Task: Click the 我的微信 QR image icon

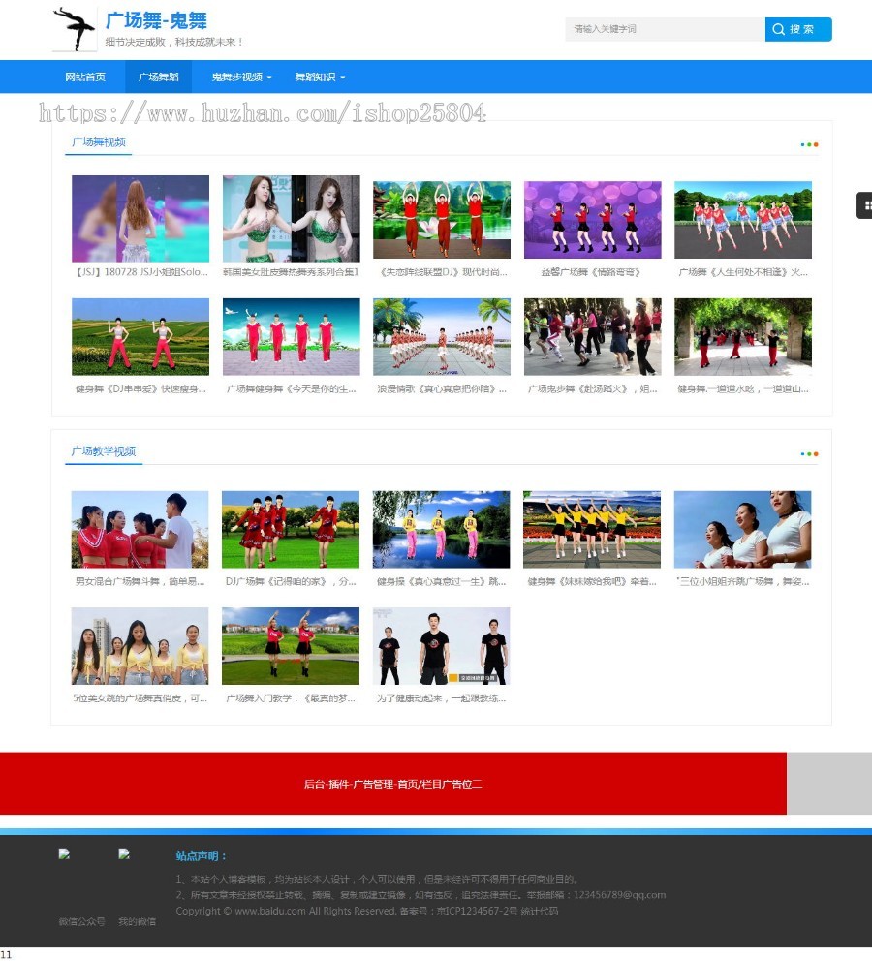Action: click(x=124, y=854)
